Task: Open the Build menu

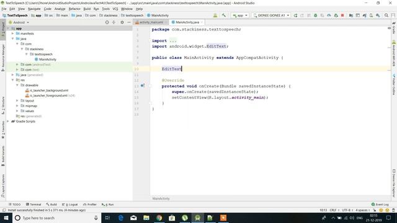Action: (x=87, y=9)
